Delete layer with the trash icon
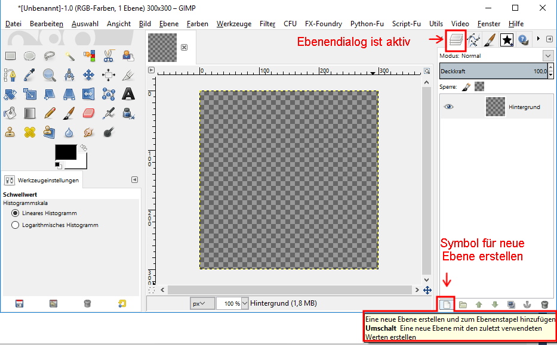557x345 pixels. click(544, 304)
